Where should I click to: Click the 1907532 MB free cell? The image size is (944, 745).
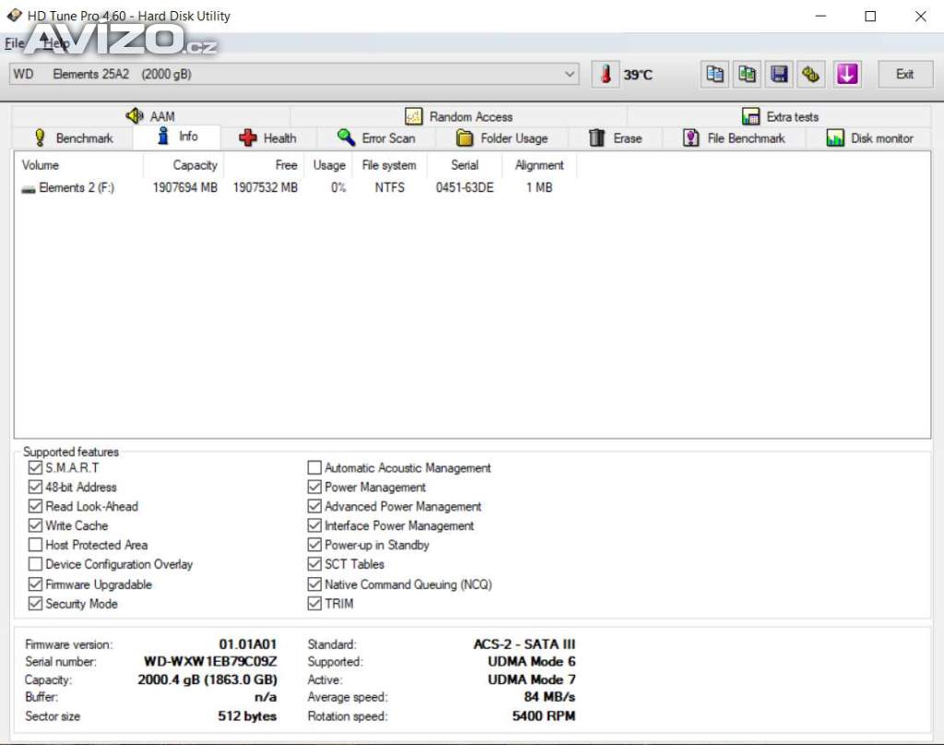pos(265,187)
